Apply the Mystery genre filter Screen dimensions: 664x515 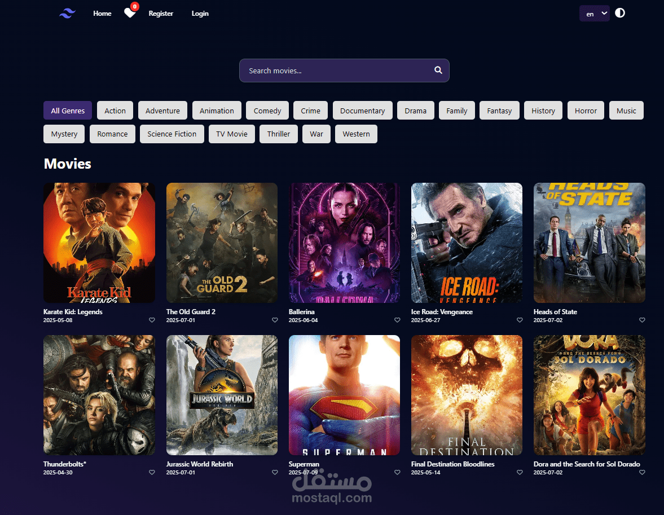(x=64, y=134)
